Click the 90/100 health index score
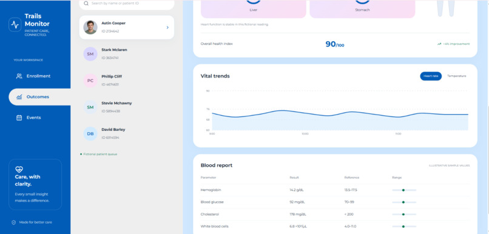 coord(335,44)
